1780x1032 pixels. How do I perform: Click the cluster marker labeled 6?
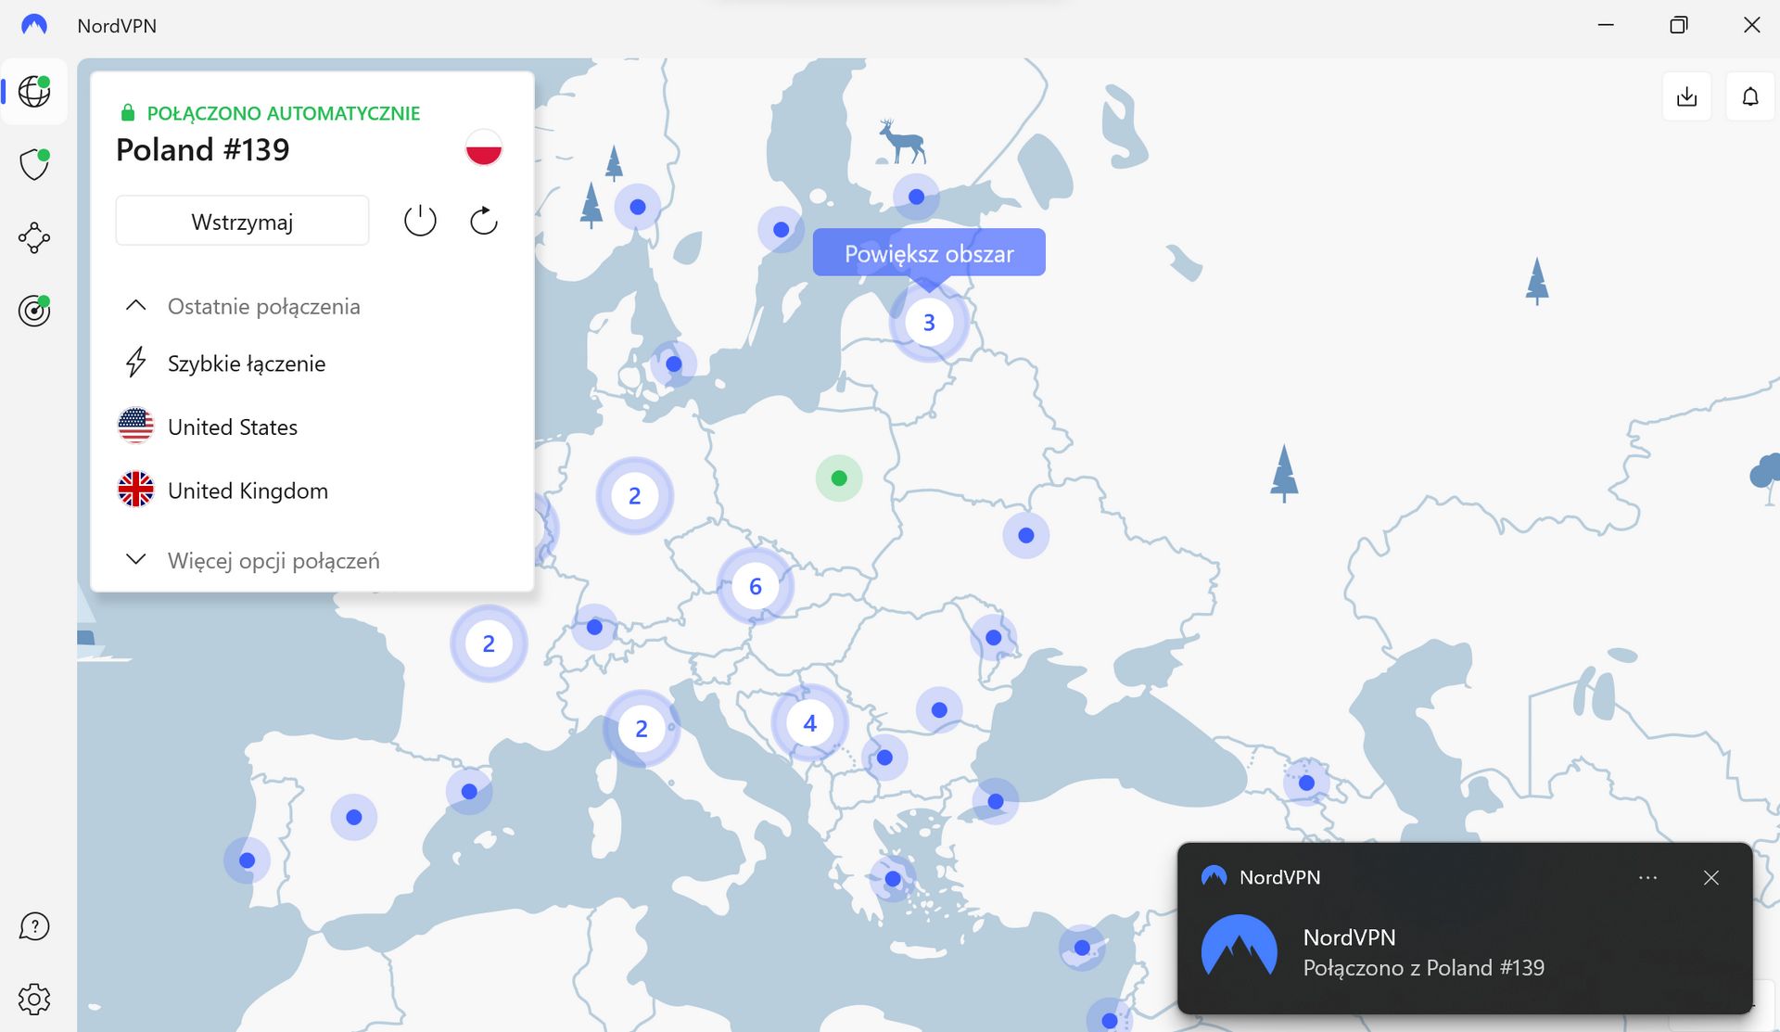[756, 586]
